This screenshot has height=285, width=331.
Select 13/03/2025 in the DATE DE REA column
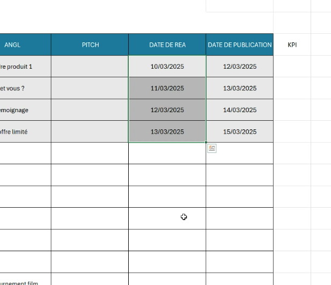click(x=167, y=131)
